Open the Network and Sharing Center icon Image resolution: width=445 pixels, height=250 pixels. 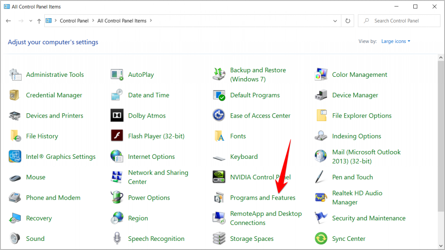(117, 177)
